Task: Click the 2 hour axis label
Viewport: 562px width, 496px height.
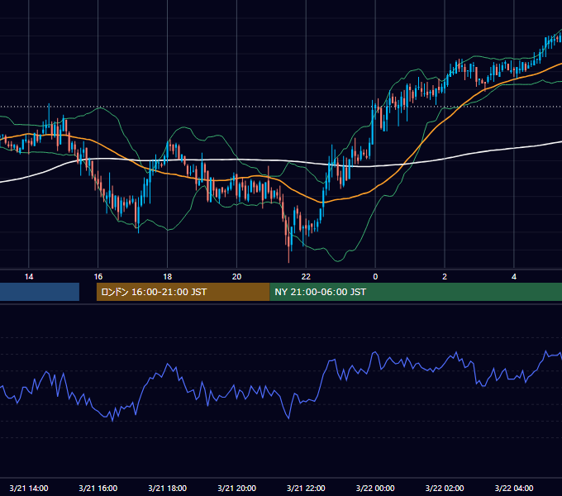Action: (x=445, y=277)
